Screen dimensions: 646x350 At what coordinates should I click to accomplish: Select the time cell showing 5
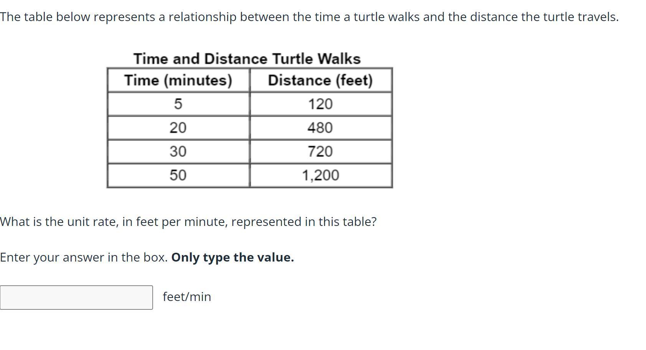[x=178, y=104]
